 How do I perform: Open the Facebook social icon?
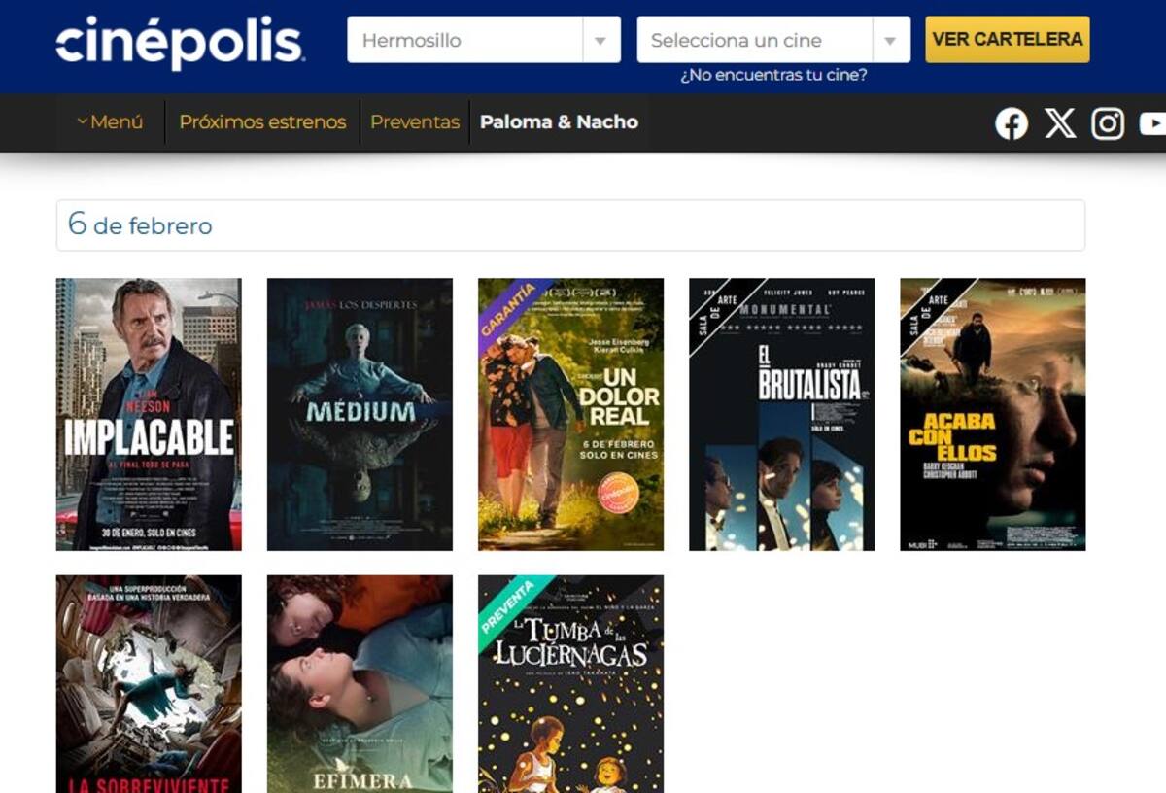point(1012,123)
